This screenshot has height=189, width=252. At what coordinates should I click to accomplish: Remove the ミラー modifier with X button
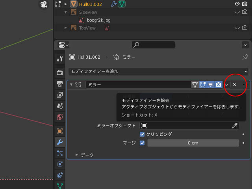[x=235, y=85]
